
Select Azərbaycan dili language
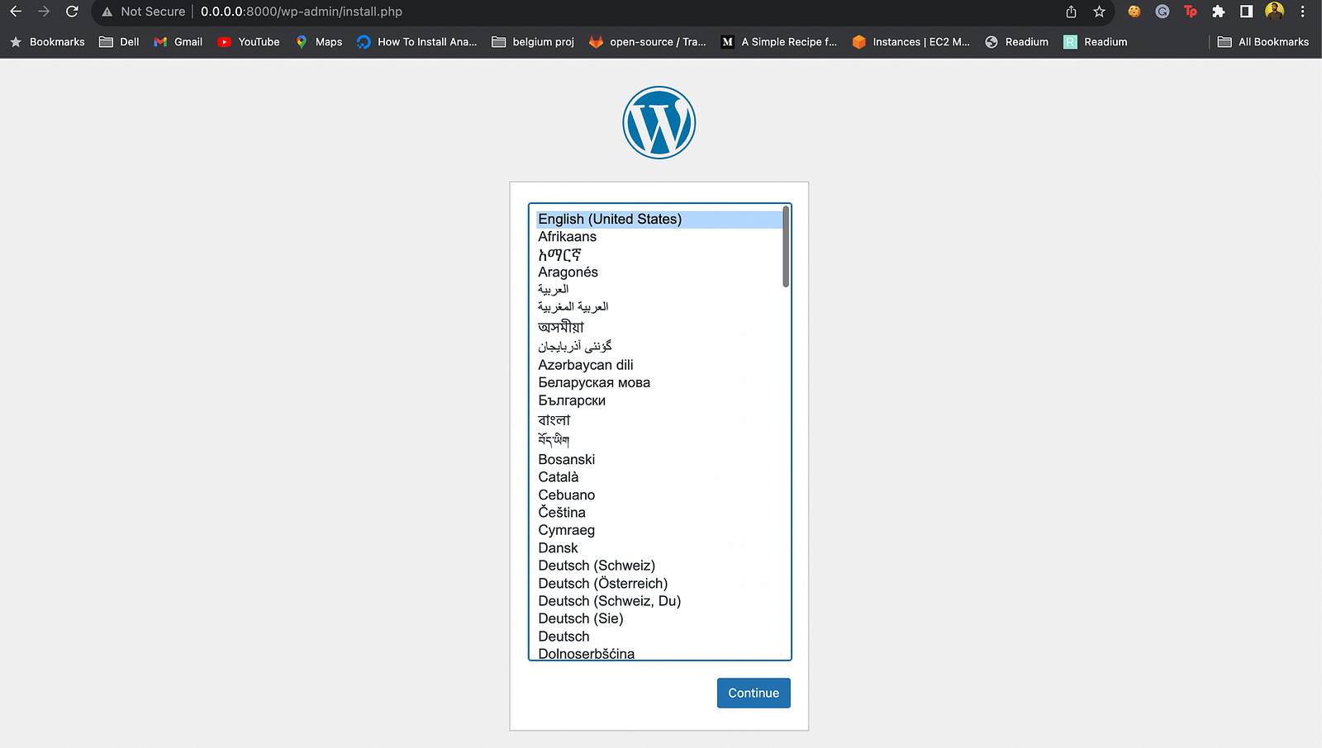pos(659,365)
